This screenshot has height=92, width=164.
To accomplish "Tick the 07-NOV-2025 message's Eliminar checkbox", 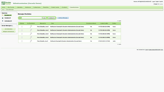I will 22,41.
